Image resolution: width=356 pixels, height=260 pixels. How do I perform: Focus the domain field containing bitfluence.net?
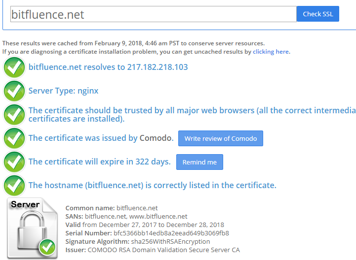153,14
